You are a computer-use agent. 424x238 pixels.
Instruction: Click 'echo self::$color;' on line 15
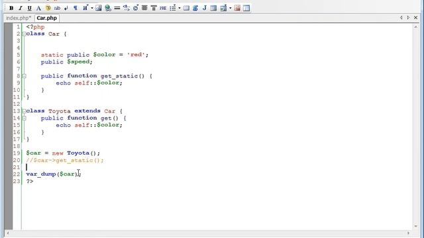click(x=89, y=125)
